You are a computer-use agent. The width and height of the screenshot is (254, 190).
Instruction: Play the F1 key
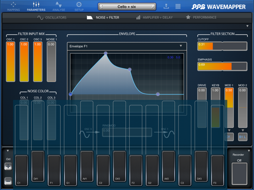[54, 170]
